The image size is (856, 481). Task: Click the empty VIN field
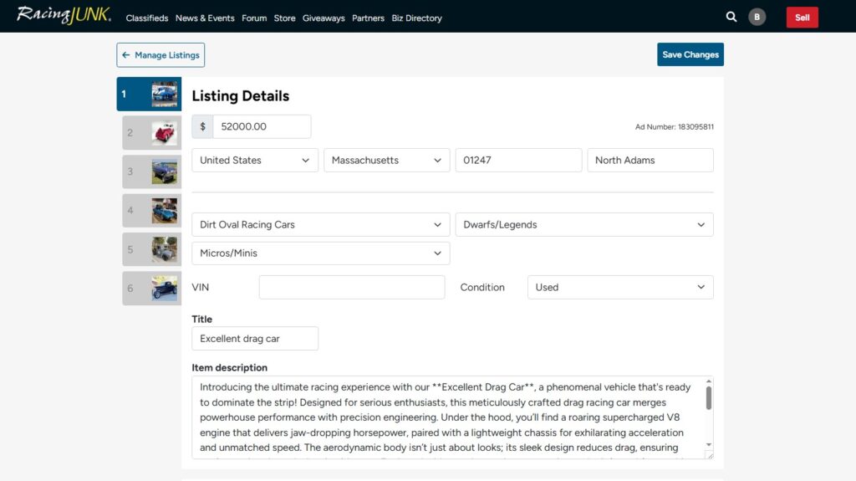pos(352,287)
